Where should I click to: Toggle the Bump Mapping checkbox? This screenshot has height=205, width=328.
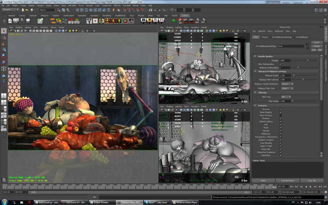[x=281, y=112]
